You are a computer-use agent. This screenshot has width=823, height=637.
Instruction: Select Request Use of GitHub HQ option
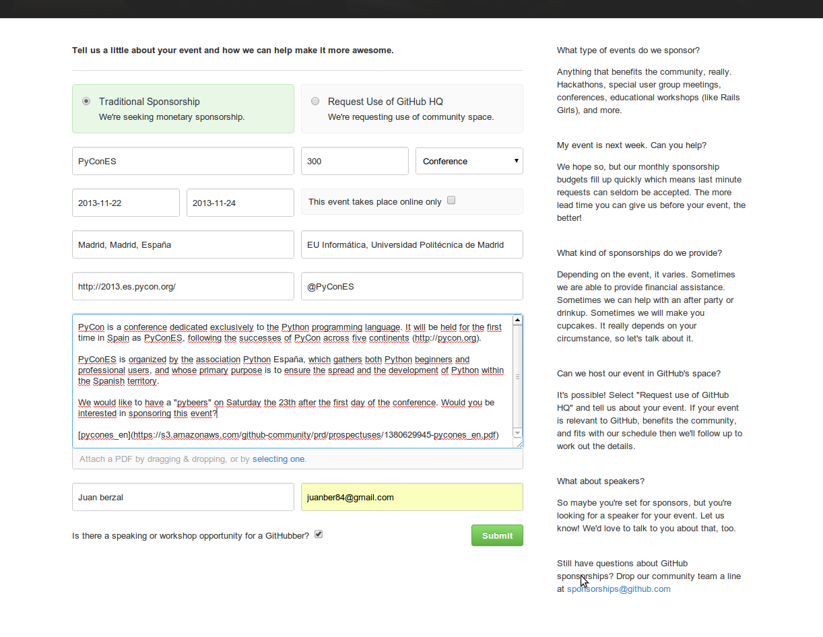point(315,102)
